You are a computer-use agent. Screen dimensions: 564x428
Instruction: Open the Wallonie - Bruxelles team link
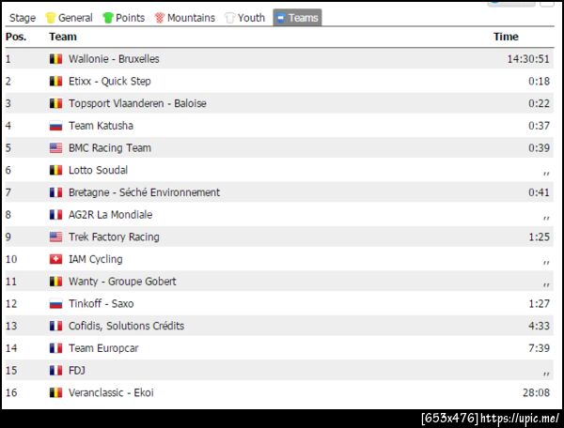114,59
